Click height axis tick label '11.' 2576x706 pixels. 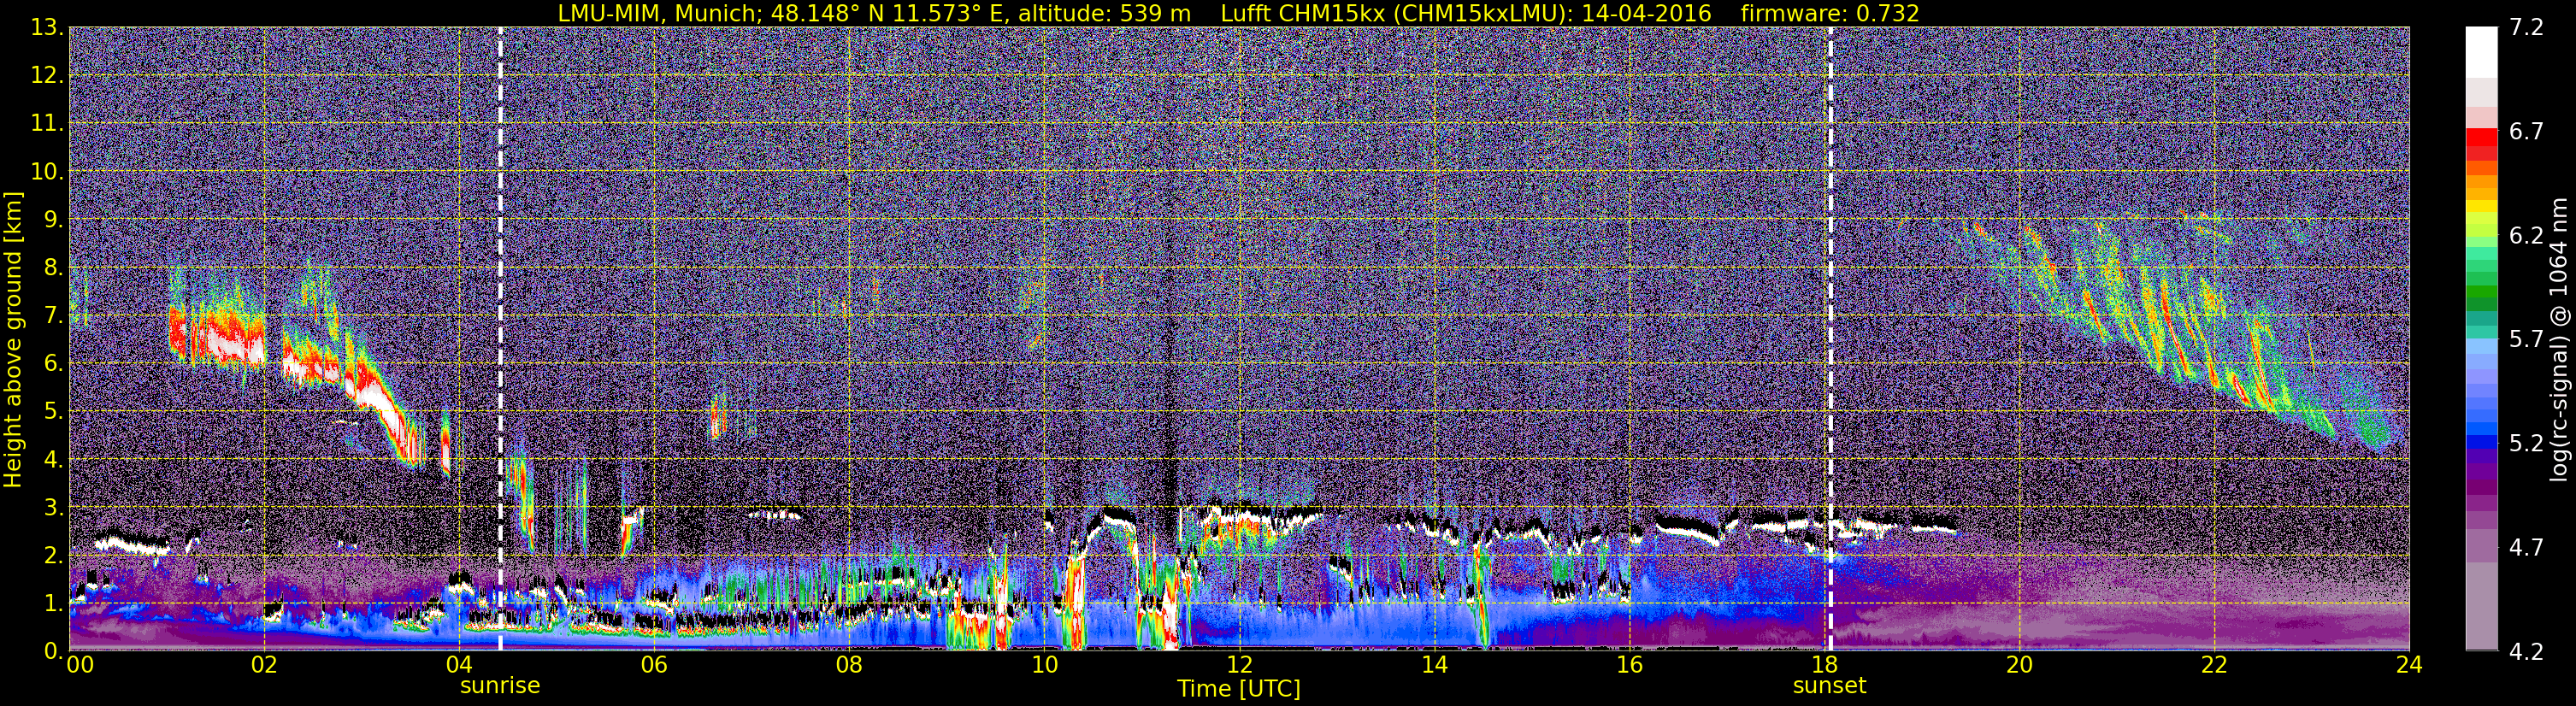coord(47,124)
